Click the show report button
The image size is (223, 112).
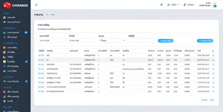(x=165, y=41)
